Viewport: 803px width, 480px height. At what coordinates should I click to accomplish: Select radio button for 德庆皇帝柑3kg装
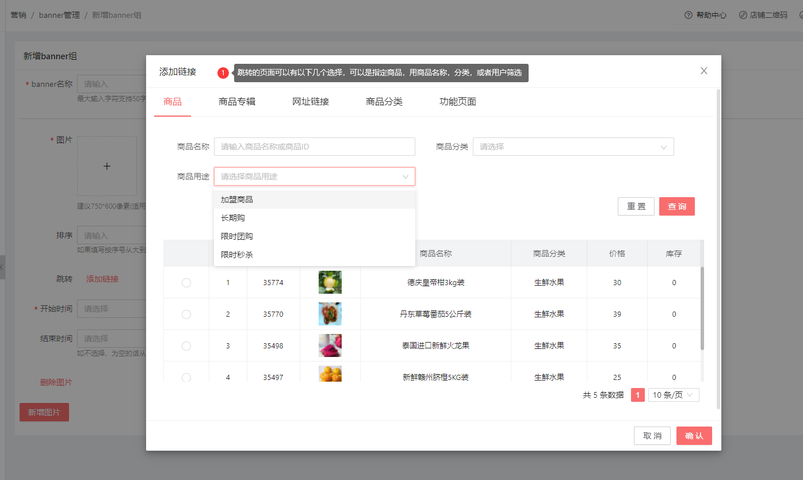click(x=186, y=283)
